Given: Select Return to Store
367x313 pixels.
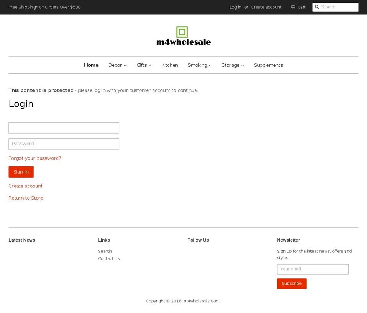Looking at the screenshot, I should (x=26, y=198).
